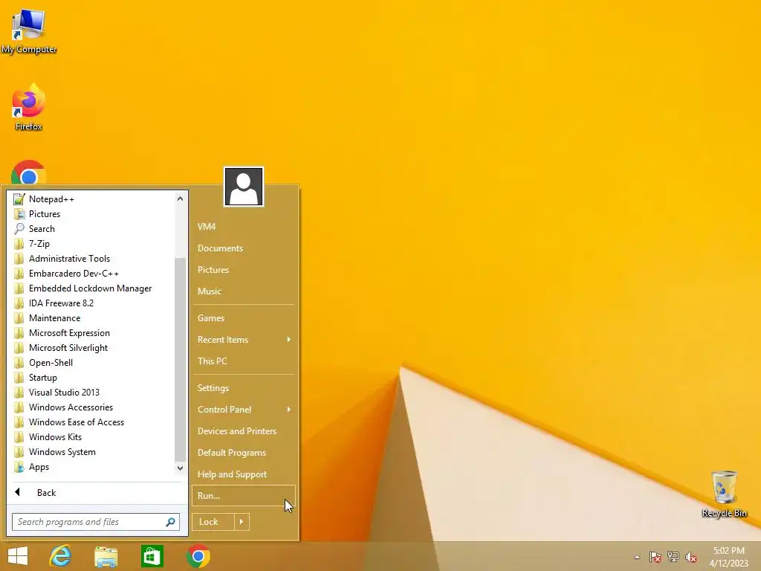
Task: Open Devices and Printers
Action: 244,431
